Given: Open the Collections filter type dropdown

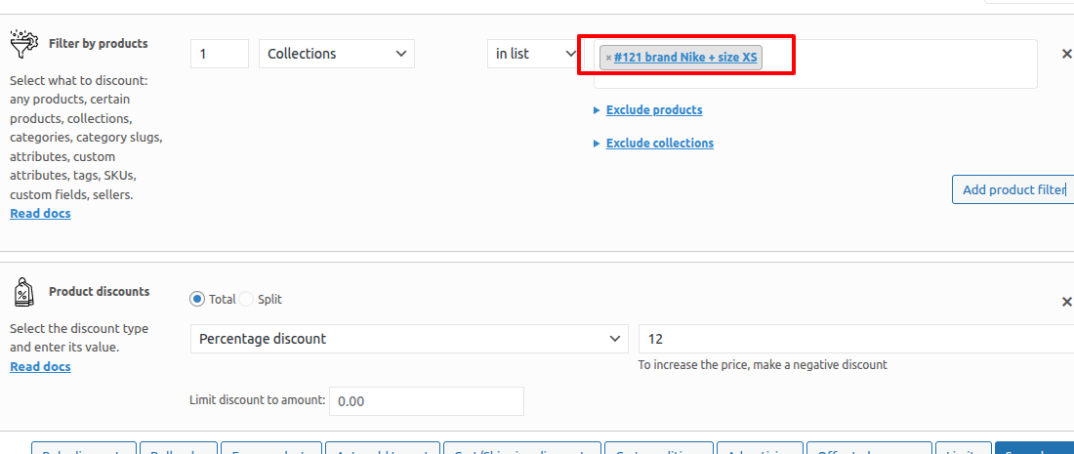Looking at the screenshot, I should 336,54.
